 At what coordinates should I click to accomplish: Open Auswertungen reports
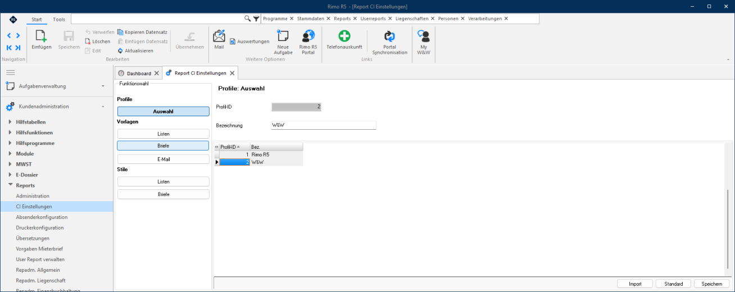[249, 41]
